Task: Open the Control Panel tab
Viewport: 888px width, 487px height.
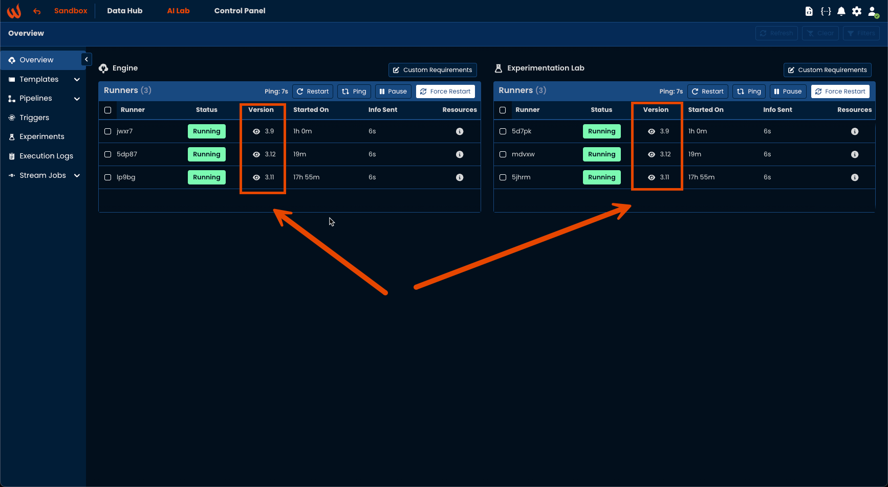Action: (240, 11)
